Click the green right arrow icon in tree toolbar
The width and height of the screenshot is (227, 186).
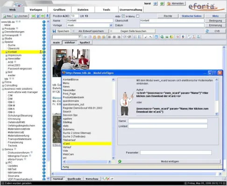[43, 16]
